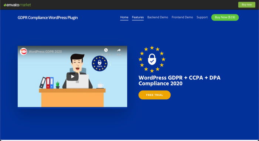Click the GDPR Compliance WordPress Plugin title
259x141 pixels.
pyautogui.click(x=48, y=18)
